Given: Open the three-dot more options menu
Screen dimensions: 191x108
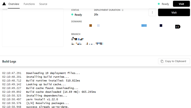Looking at the screenshot, I should (152, 12).
